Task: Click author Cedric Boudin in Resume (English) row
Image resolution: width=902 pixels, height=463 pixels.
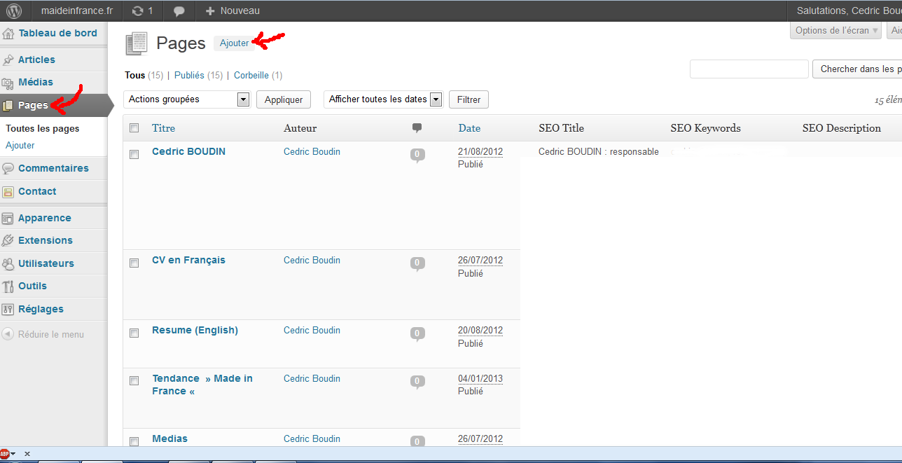Action: coord(312,330)
